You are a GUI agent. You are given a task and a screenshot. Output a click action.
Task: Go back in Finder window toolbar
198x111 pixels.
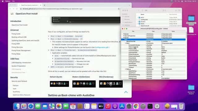click(139, 10)
